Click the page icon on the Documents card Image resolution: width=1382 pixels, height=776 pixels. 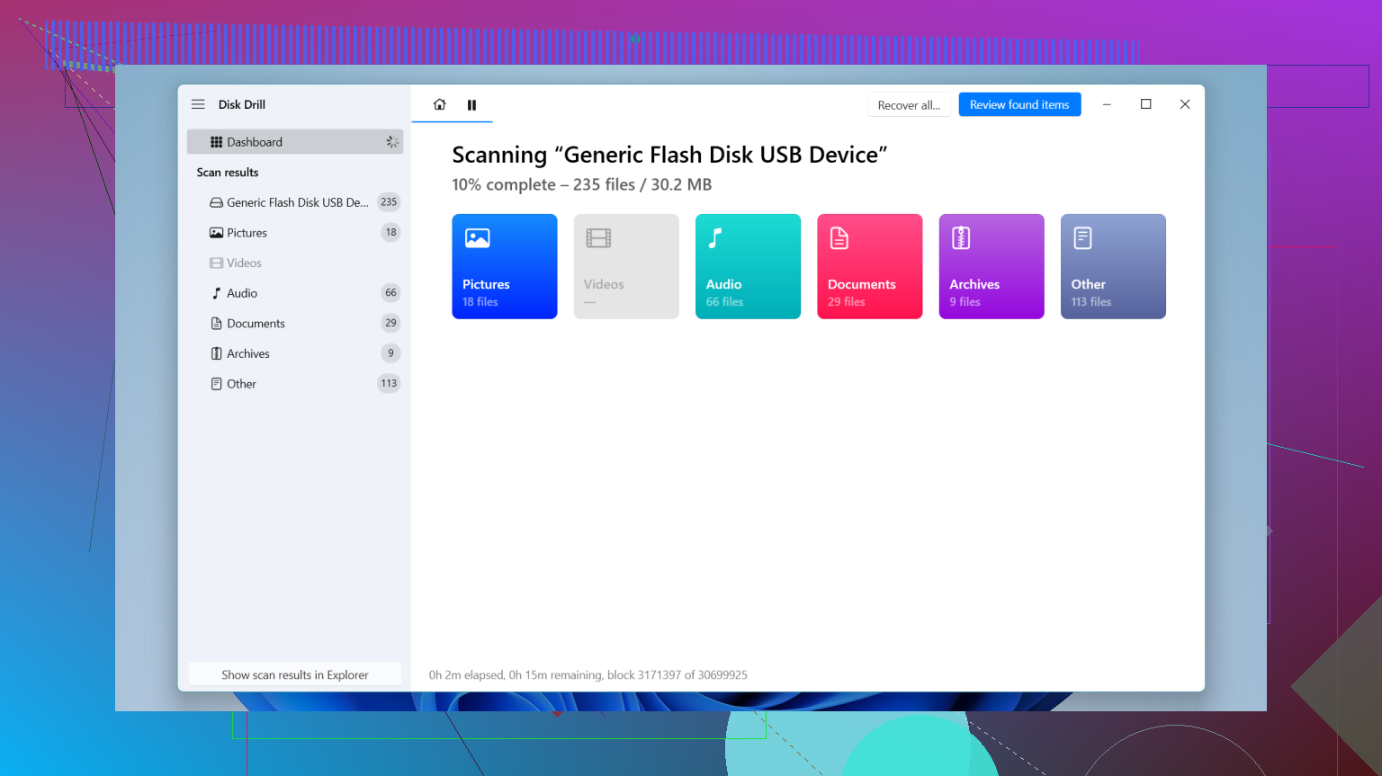point(839,238)
